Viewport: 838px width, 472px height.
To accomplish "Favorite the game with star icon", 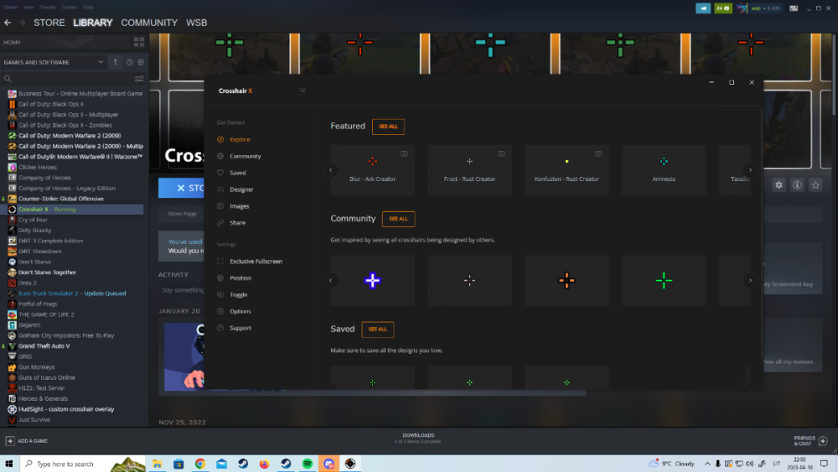I will click(x=815, y=185).
